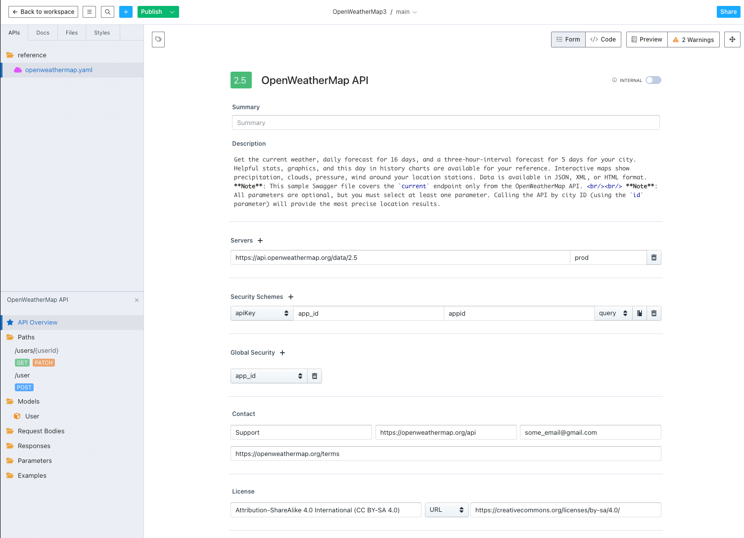The height and width of the screenshot is (538, 744).
Task: Click the 2.5 version badge
Action: [241, 80]
